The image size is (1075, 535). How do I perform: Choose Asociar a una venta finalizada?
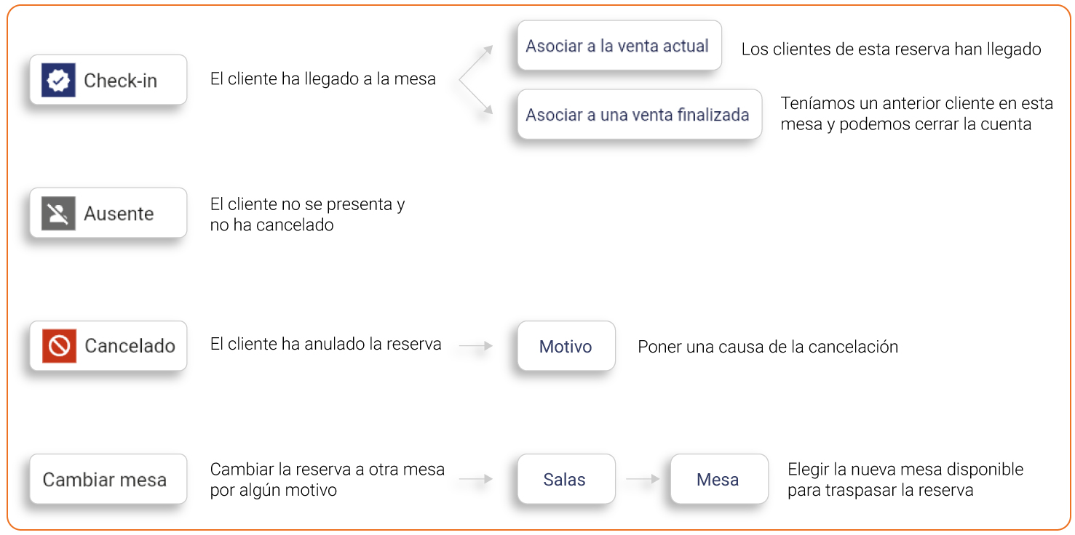pyautogui.click(x=639, y=114)
